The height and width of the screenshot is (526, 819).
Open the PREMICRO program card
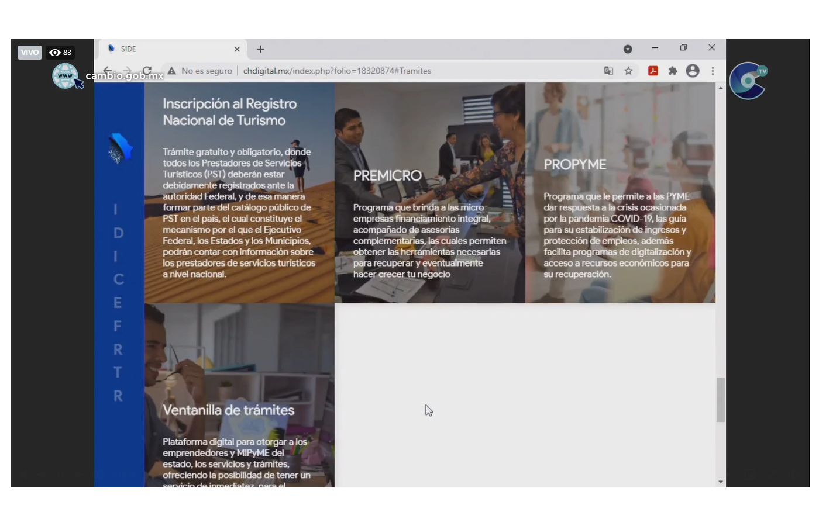click(x=429, y=193)
